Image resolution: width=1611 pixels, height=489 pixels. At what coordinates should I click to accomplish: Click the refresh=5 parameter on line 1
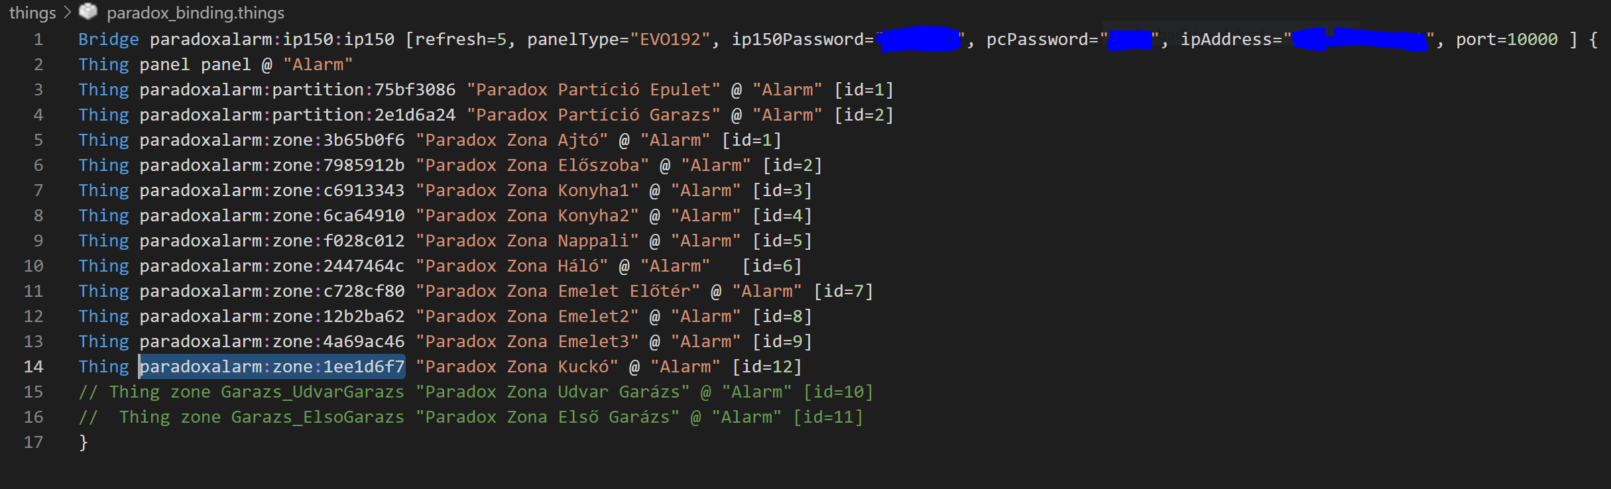pyautogui.click(x=460, y=40)
